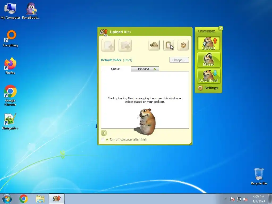The image size is (272, 204).
Task: Select the Firefox desktop shortcut
Action: coord(10,66)
